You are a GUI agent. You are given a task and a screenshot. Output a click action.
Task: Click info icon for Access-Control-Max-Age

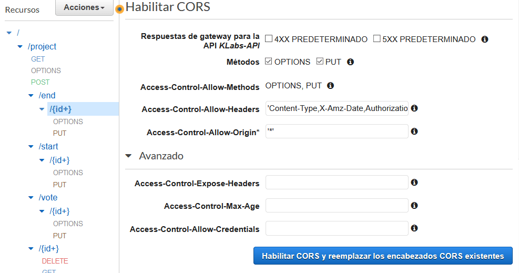[x=414, y=206]
